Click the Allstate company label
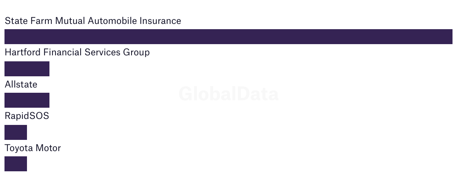The image size is (457, 187). 21,85
